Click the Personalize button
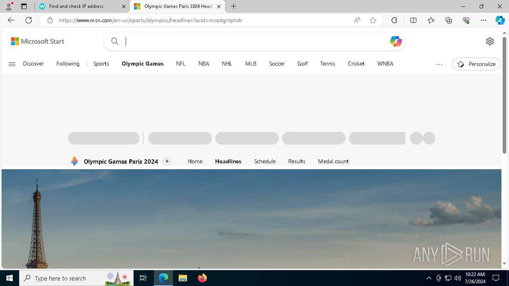 (476, 64)
